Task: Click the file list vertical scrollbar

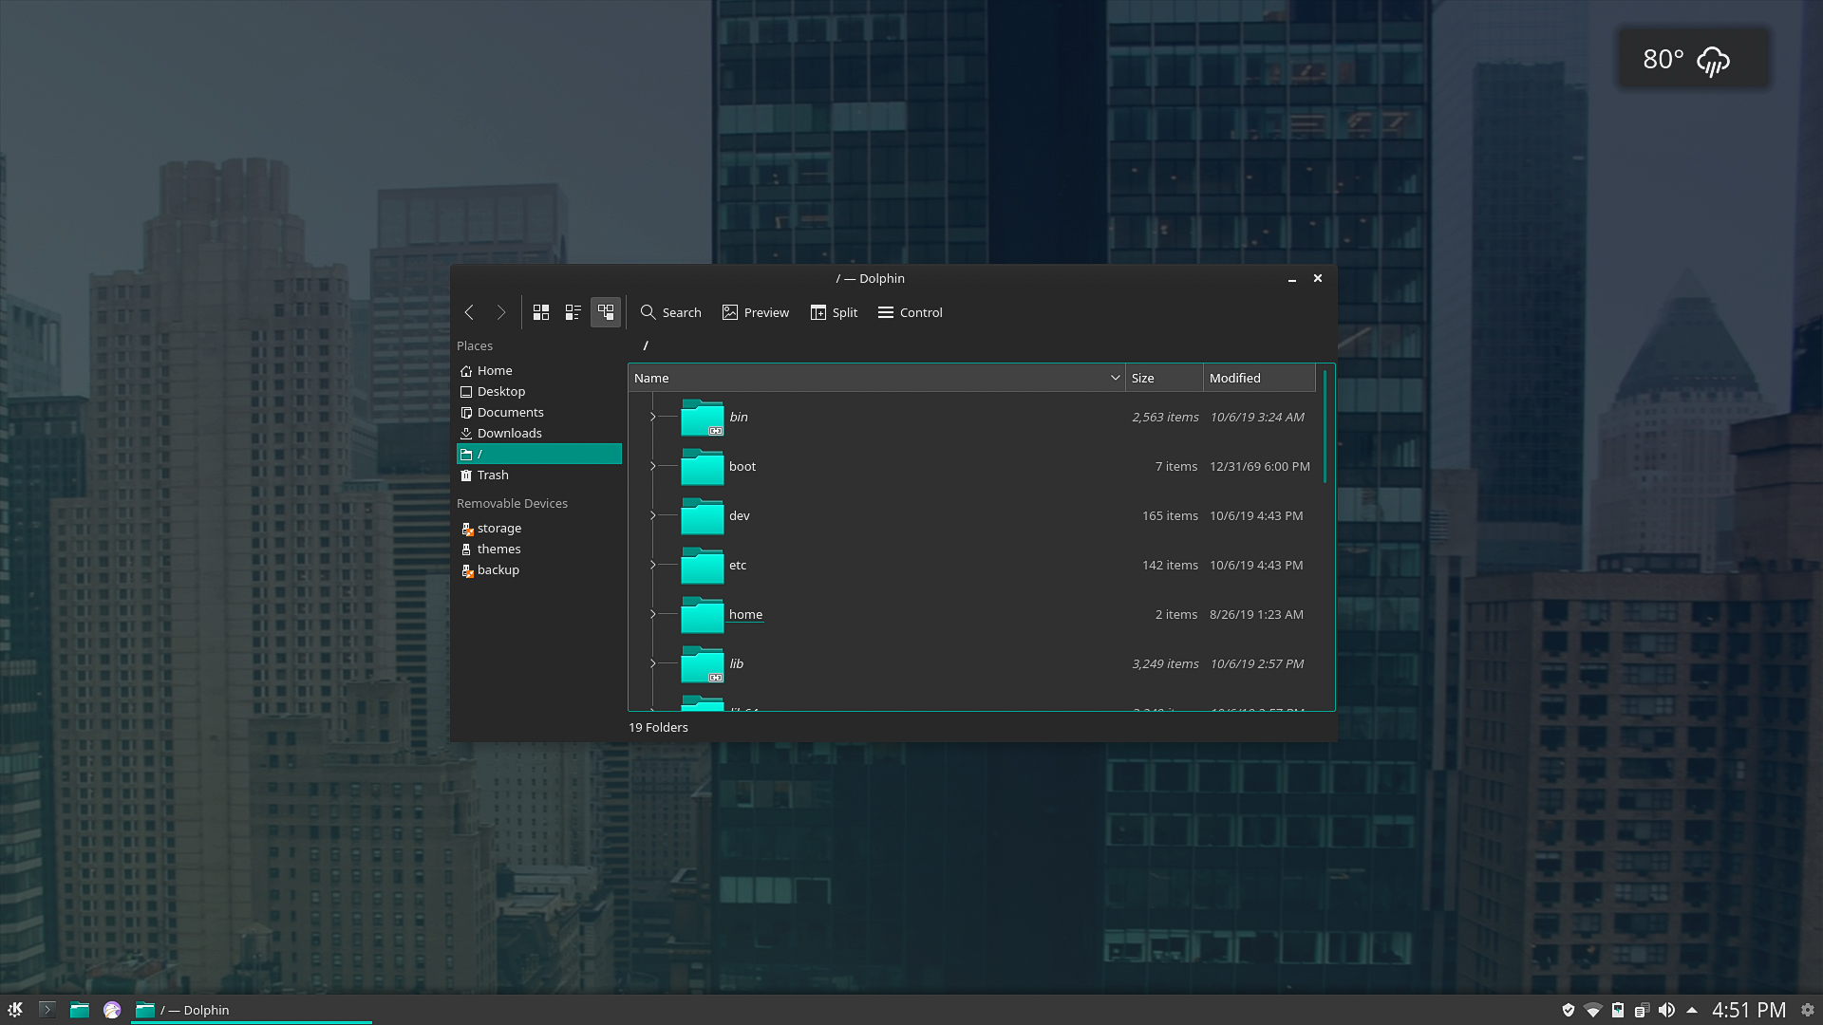Action: [1325, 426]
